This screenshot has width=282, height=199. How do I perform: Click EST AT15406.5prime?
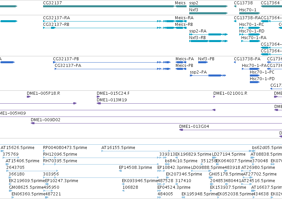[x=7, y=164]
